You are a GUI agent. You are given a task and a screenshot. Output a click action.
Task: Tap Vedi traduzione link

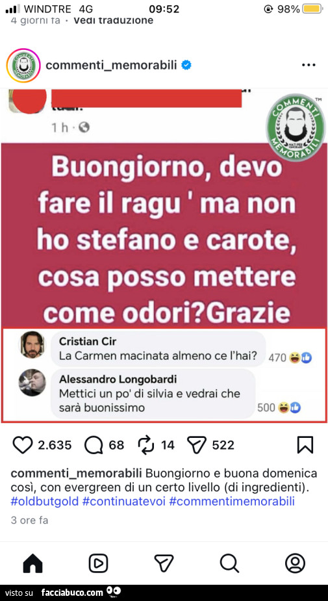point(113,20)
